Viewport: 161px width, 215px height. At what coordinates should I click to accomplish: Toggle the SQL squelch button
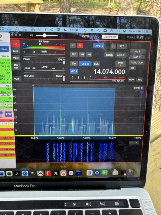tap(96, 64)
